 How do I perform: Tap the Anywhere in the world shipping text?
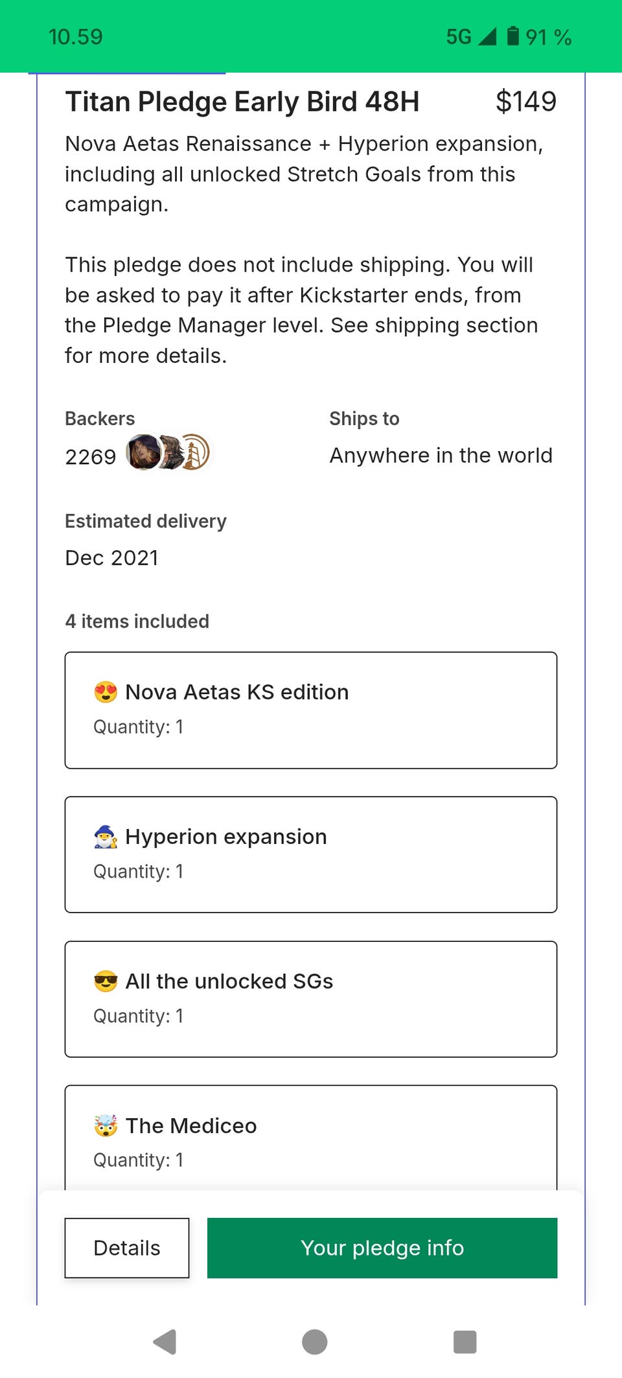(441, 456)
